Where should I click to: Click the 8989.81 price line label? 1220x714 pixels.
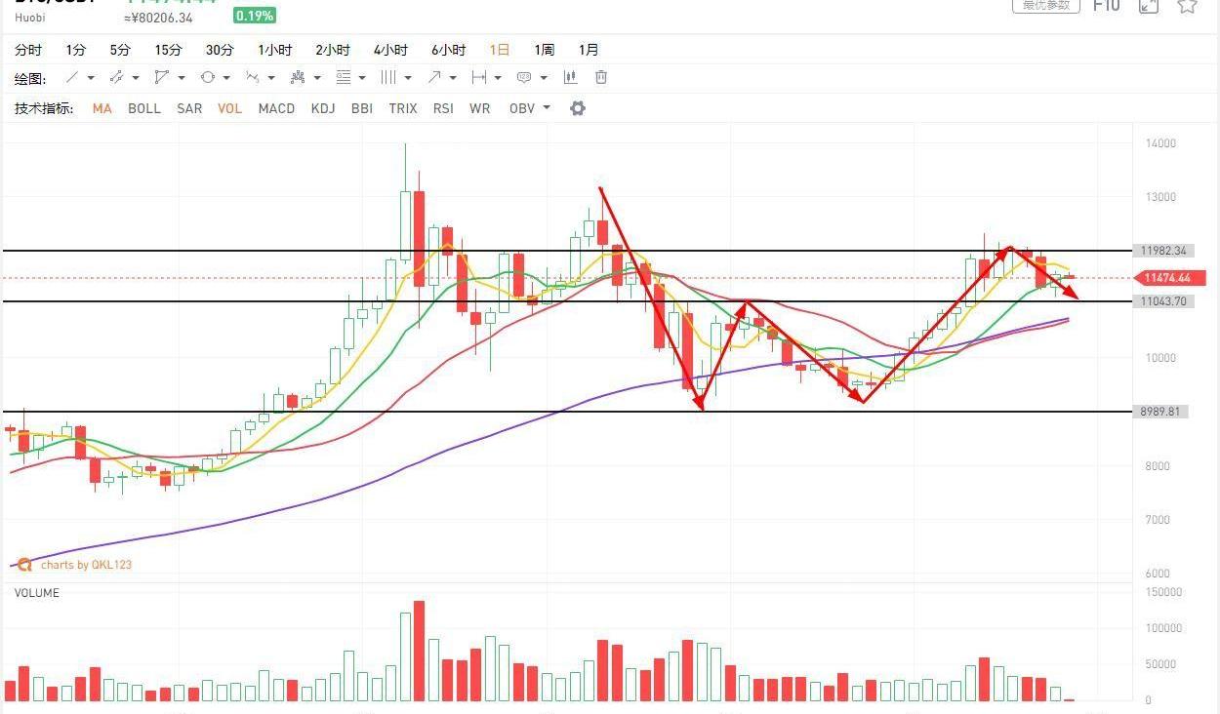pyautogui.click(x=1159, y=412)
